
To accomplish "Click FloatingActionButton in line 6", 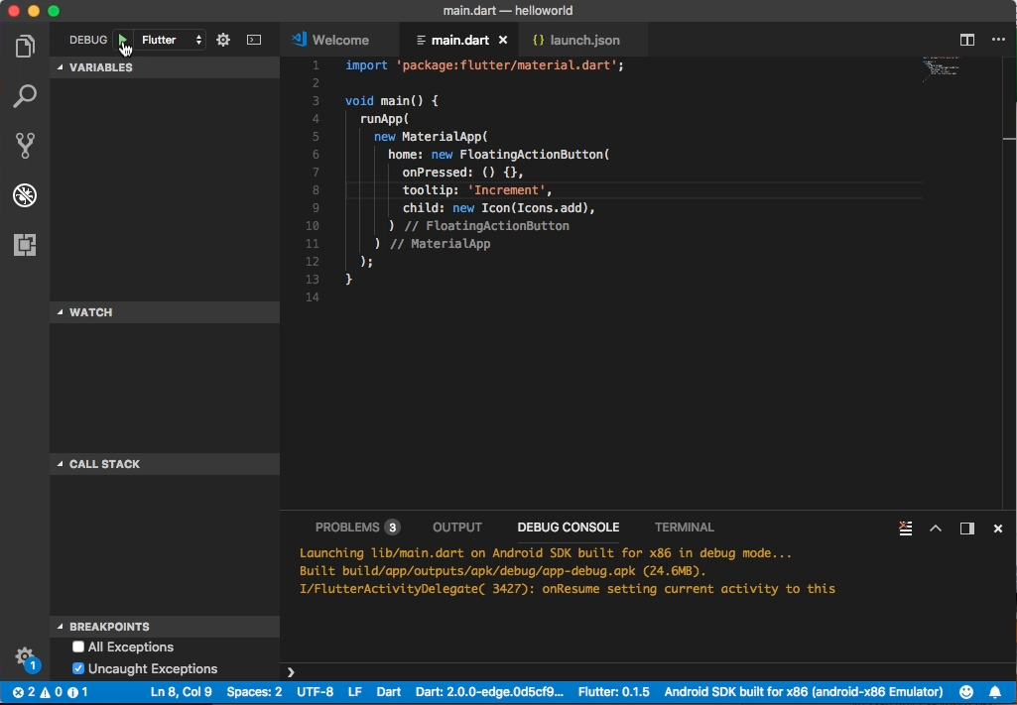I will [531, 155].
